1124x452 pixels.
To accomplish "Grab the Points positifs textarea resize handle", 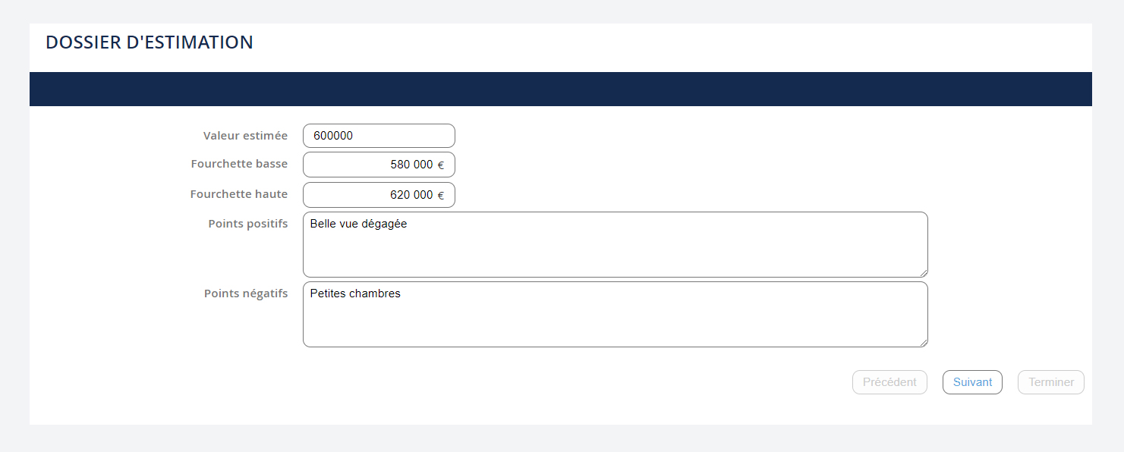I will point(924,273).
